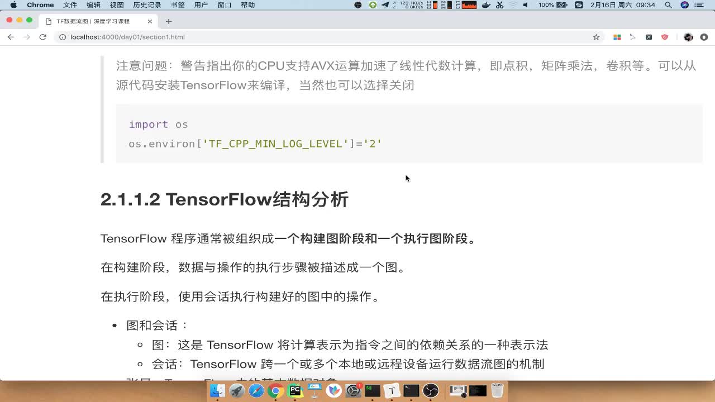
Task: Click the bullet text 图和会话：
Action: click(x=158, y=326)
